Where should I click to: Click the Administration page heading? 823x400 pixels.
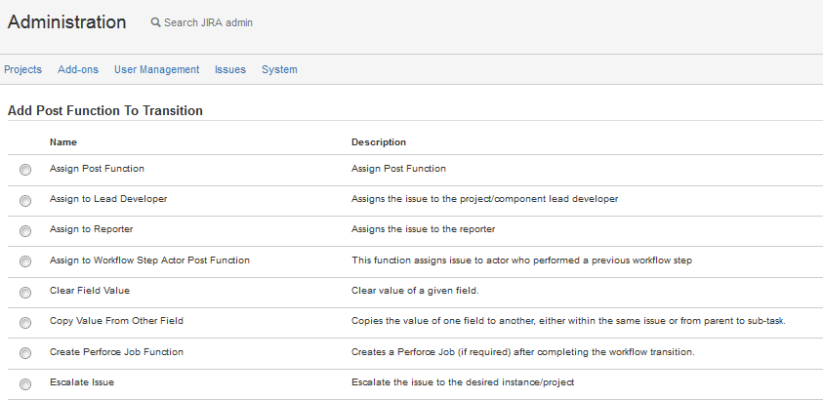(66, 21)
